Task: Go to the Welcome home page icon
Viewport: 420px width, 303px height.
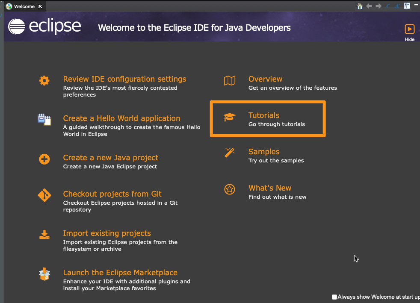Action: (x=360, y=6)
